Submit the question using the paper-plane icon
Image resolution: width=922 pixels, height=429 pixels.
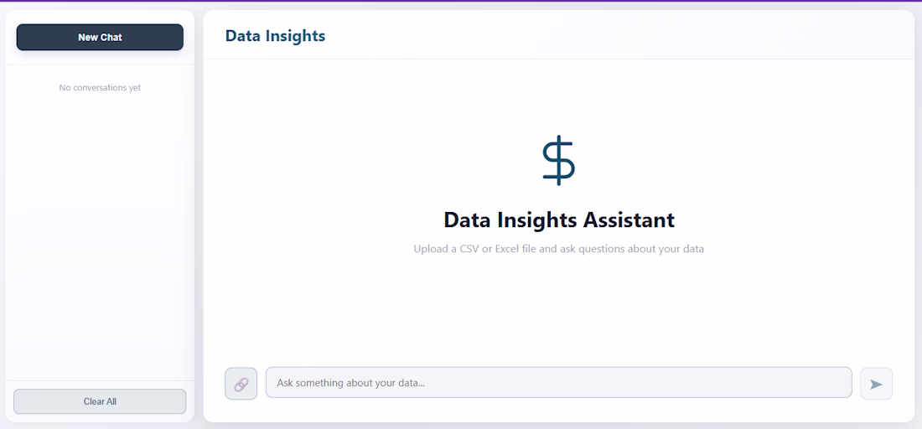(876, 384)
